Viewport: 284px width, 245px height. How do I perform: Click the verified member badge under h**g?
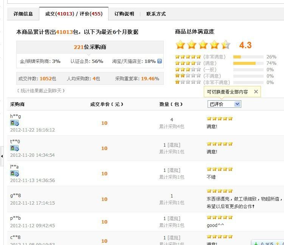15,123
